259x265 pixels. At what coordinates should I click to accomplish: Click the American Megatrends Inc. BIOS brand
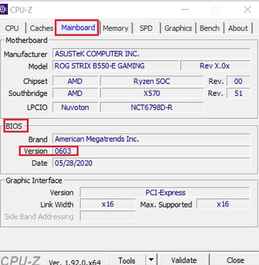tap(151, 139)
